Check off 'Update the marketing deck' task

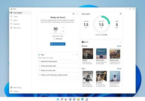[40, 61]
